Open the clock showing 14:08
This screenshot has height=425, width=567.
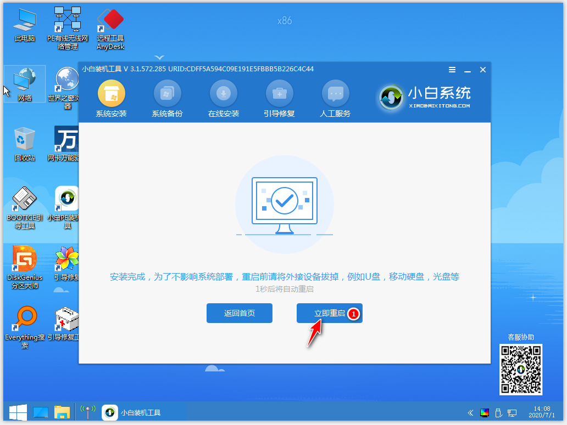542,412
